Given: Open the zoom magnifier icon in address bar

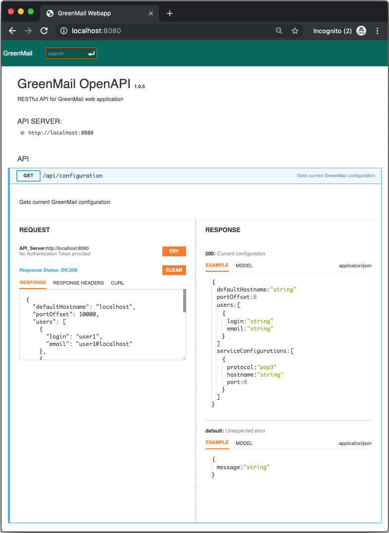Looking at the screenshot, I should (279, 31).
